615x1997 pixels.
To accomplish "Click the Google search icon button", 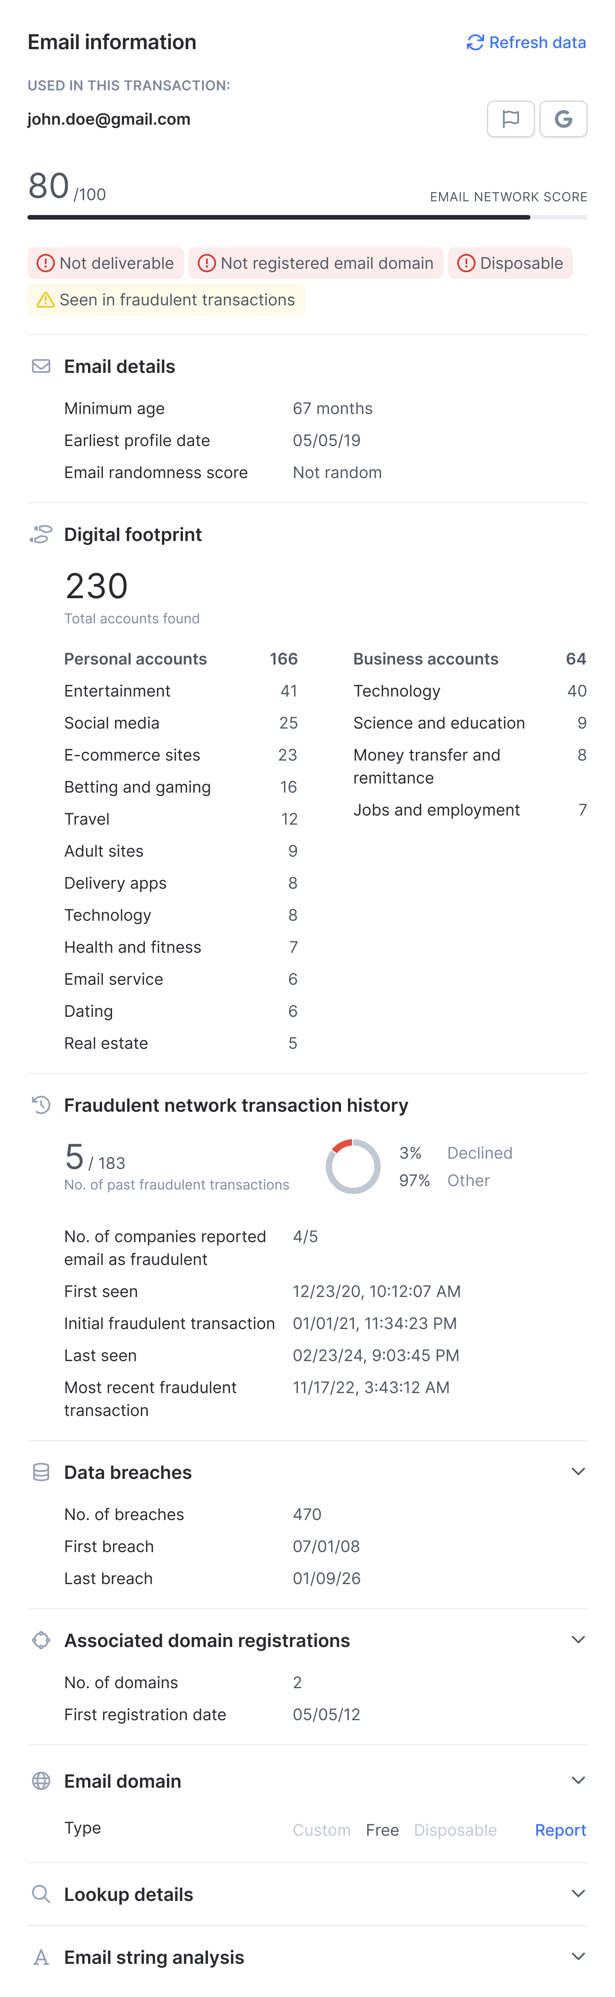I will click(x=563, y=119).
